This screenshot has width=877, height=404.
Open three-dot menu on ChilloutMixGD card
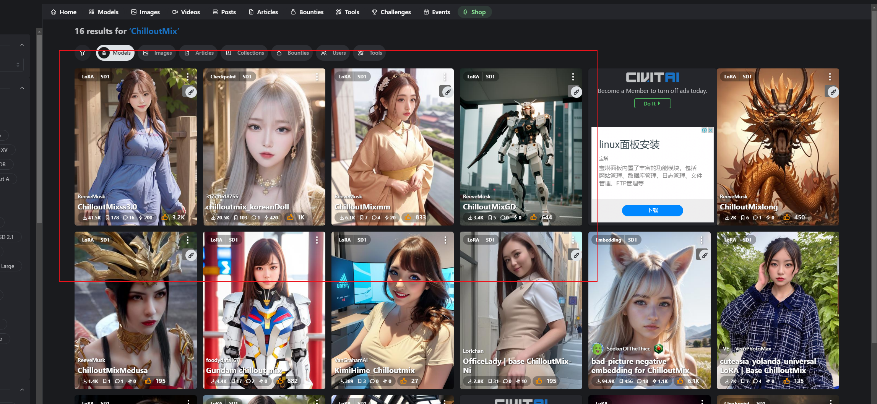click(x=573, y=77)
